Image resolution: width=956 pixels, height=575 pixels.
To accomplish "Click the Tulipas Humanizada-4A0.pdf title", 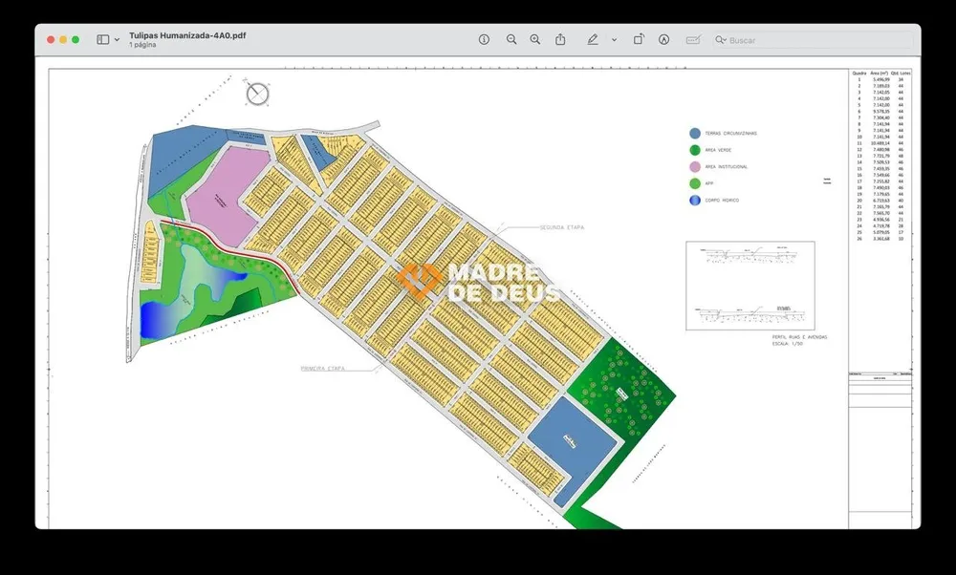I will 187,35.
